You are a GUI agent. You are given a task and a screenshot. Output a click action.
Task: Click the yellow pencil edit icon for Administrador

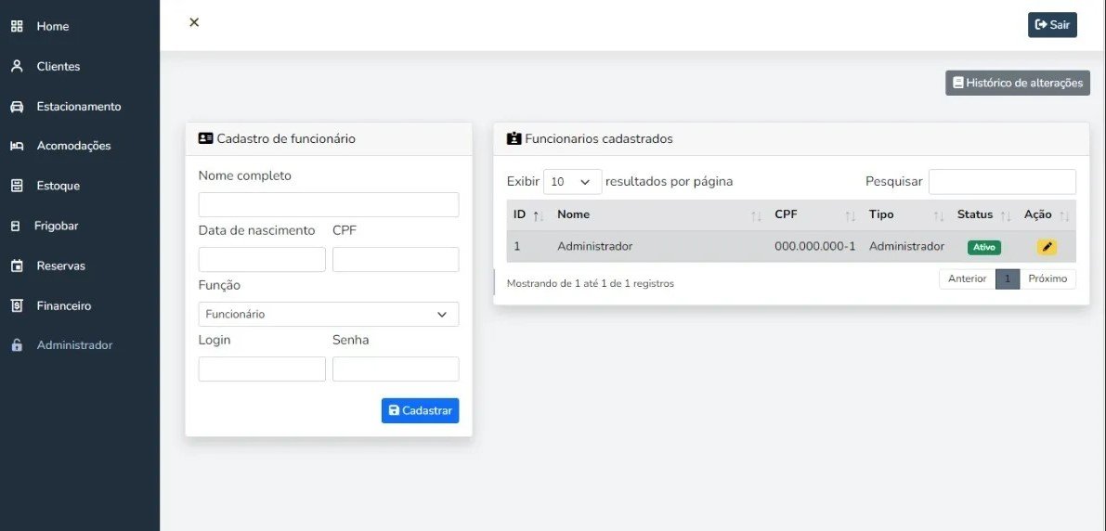tap(1047, 247)
